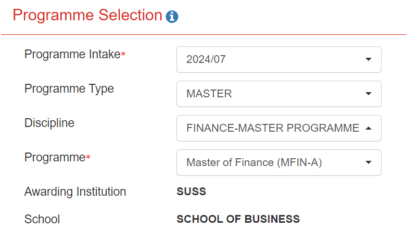The width and height of the screenshot is (406, 241).
Task: Click the Discipline field label
Action: point(49,123)
